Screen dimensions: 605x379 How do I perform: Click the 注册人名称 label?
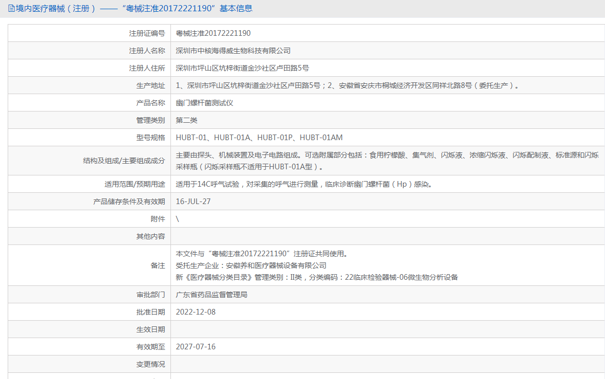[x=146, y=51]
